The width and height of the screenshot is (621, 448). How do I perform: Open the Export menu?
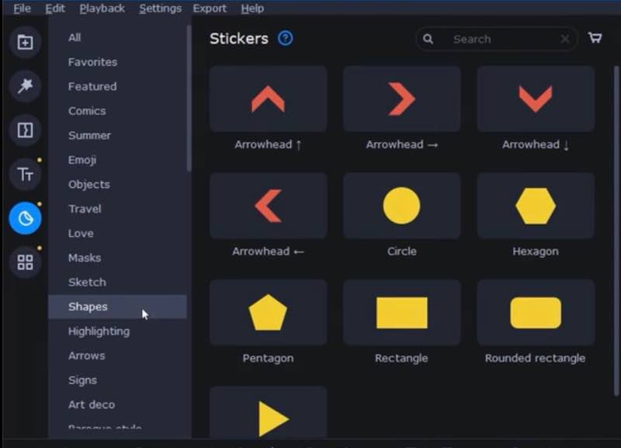pos(210,9)
